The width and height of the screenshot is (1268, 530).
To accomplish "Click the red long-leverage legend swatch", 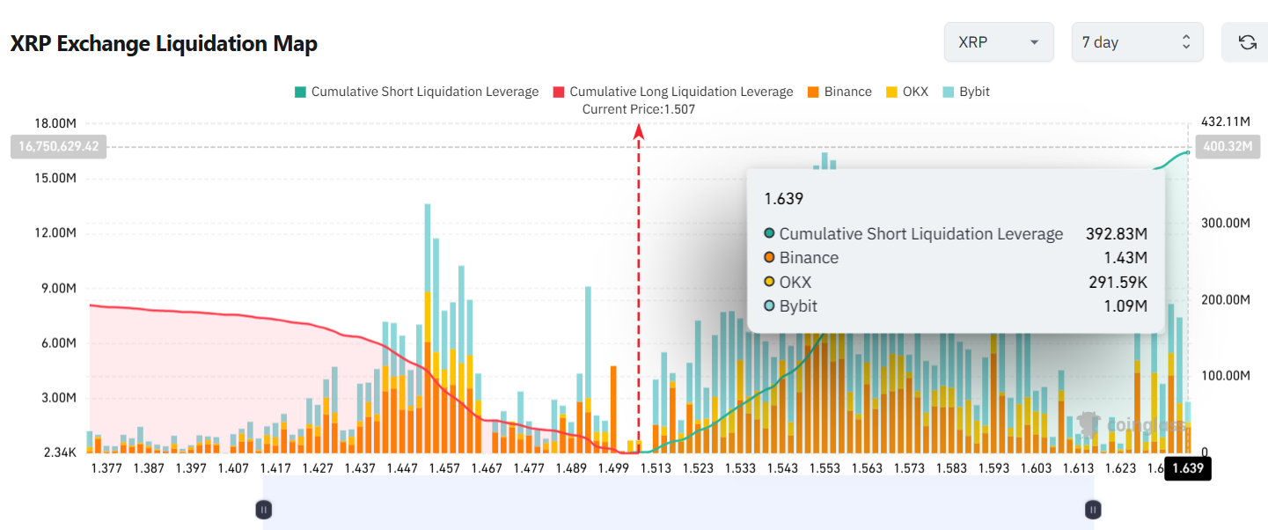I will coord(559,92).
